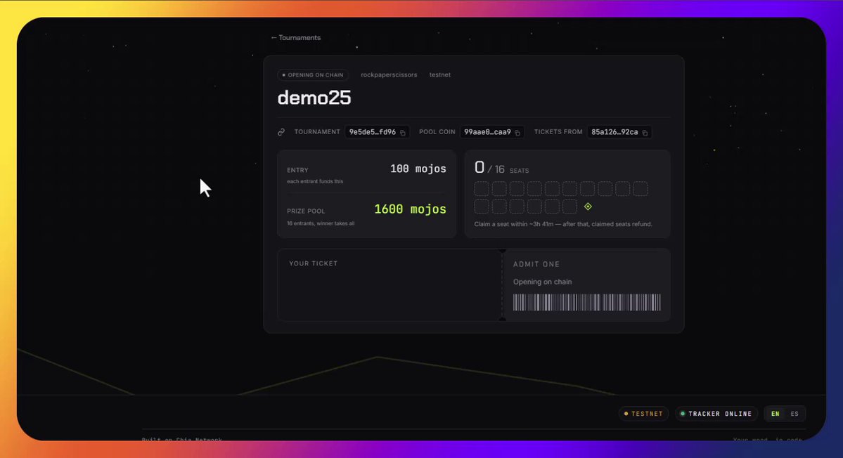Click the green diamond seat marker
Image resolution: width=843 pixels, height=458 pixels.
(x=588, y=207)
